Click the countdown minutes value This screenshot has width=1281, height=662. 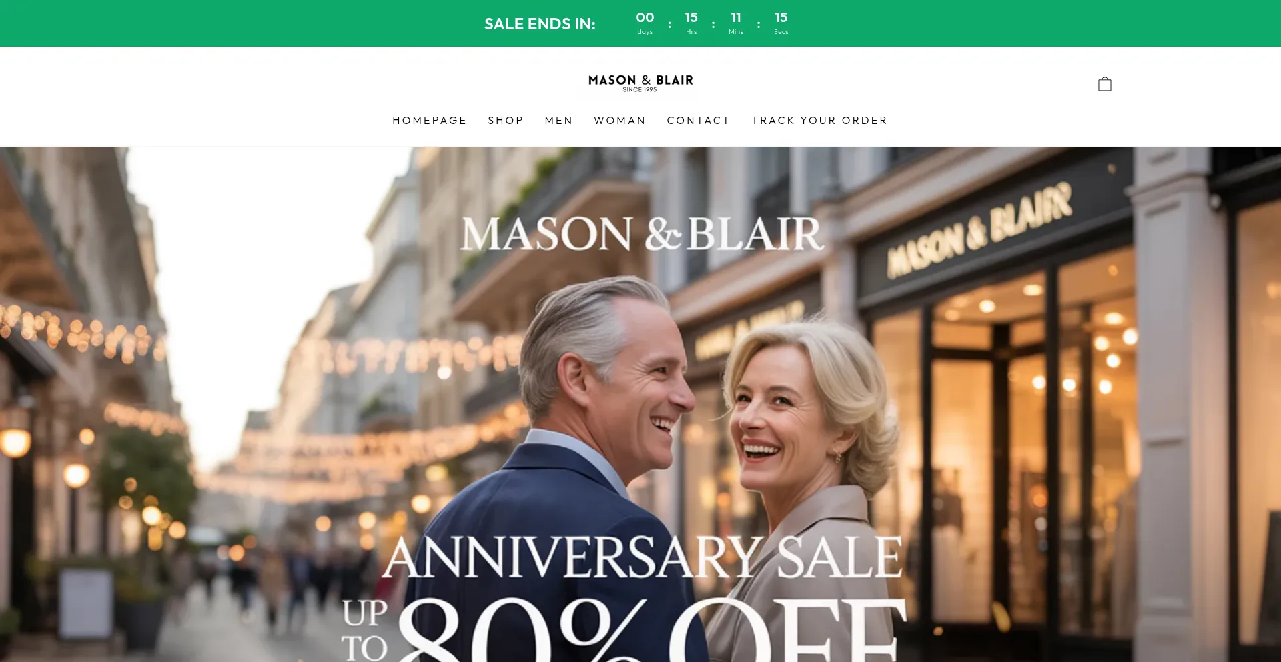tap(736, 18)
